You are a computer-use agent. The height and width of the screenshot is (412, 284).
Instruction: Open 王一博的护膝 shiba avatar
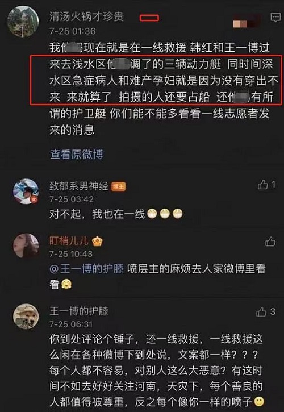(26, 317)
